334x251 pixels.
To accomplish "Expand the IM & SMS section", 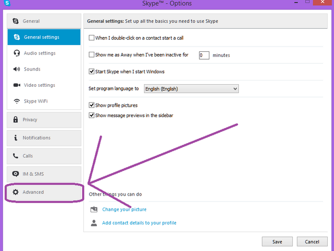I will coord(44,174).
